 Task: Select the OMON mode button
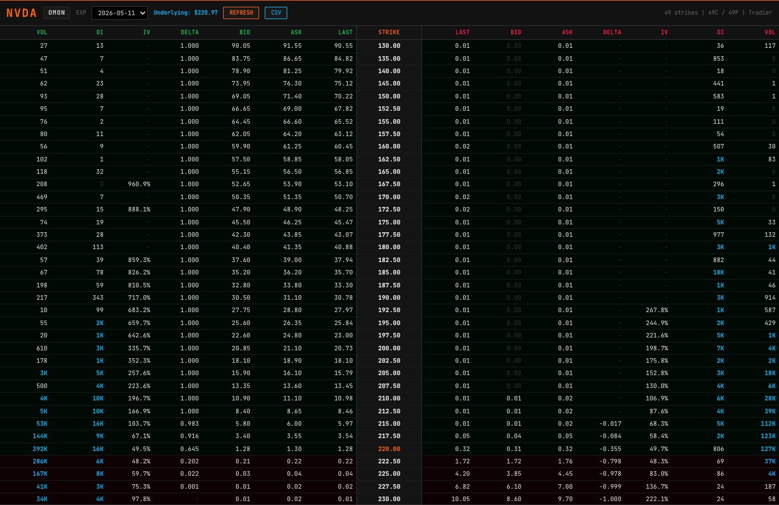pyautogui.click(x=57, y=12)
